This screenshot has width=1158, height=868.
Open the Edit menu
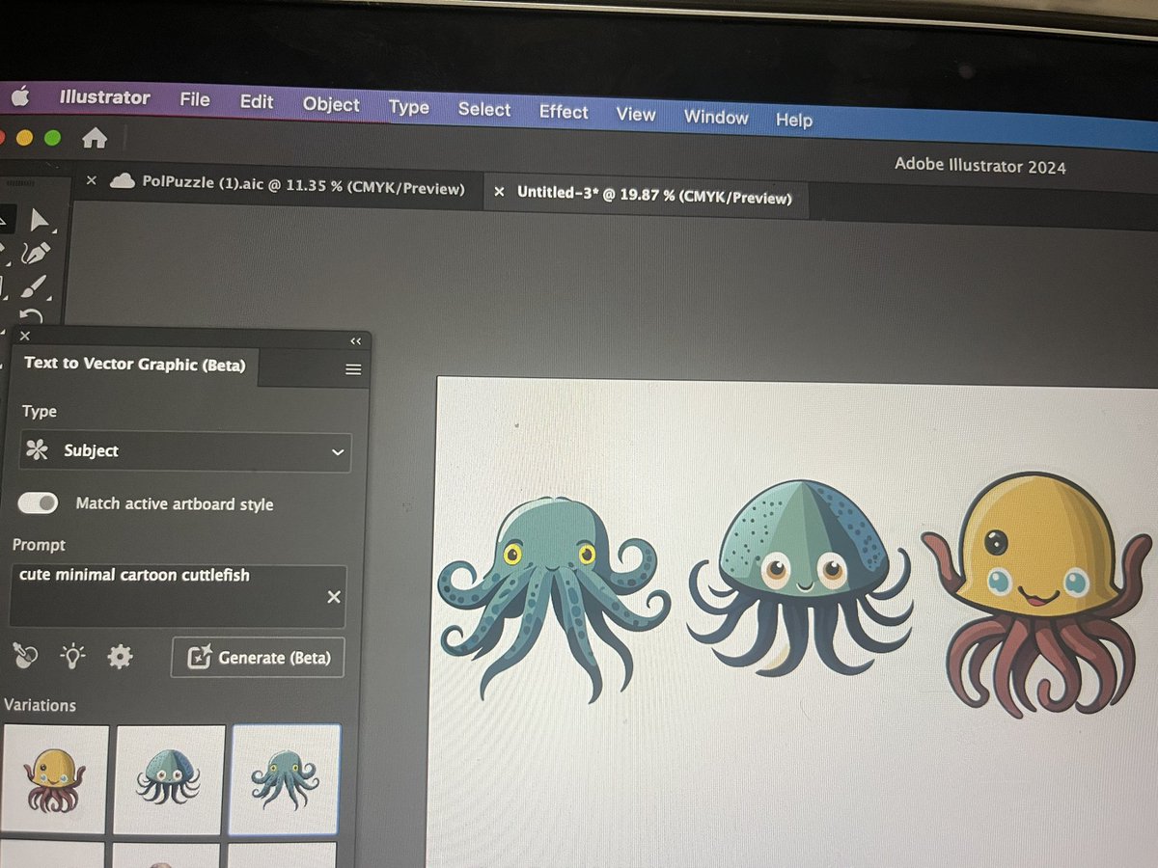(x=257, y=101)
